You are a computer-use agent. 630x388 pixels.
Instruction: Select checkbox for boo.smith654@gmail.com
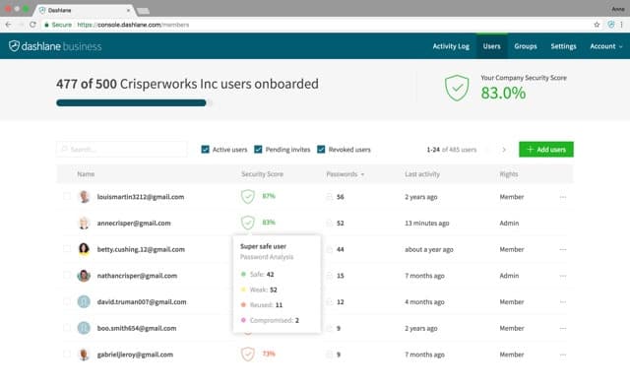(67, 328)
